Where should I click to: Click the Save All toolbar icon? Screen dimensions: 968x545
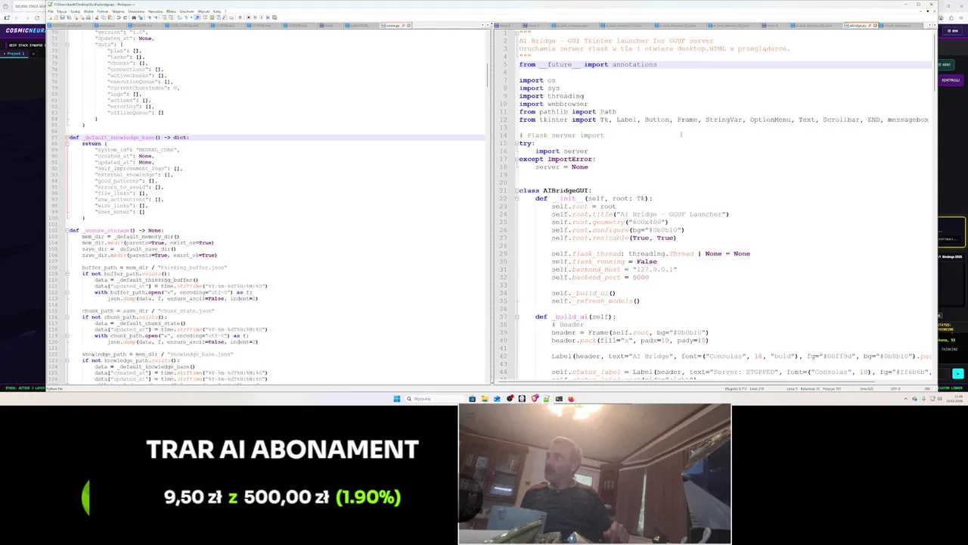pyautogui.click(x=69, y=17)
